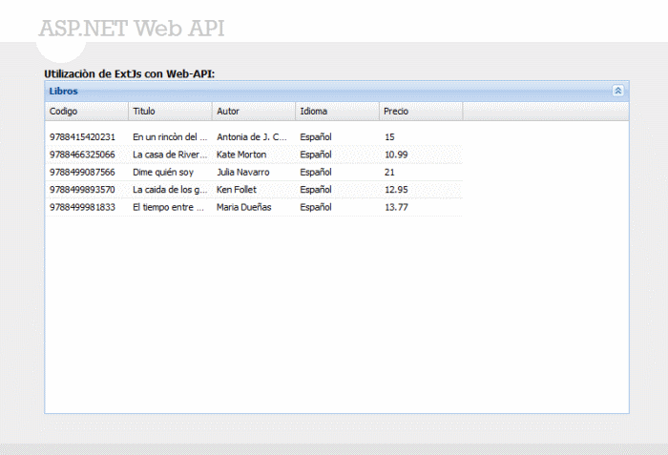Select the author 'Antonia de J. C...'

[252, 137]
